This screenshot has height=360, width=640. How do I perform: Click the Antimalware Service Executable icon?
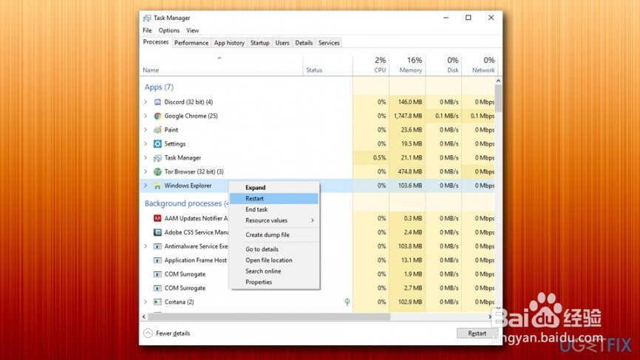157,246
